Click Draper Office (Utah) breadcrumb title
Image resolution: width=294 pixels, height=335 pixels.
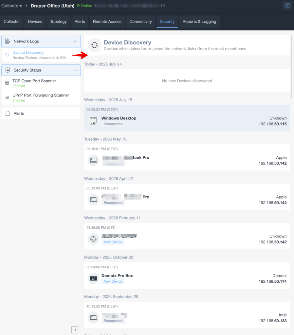click(x=52, y=6)
